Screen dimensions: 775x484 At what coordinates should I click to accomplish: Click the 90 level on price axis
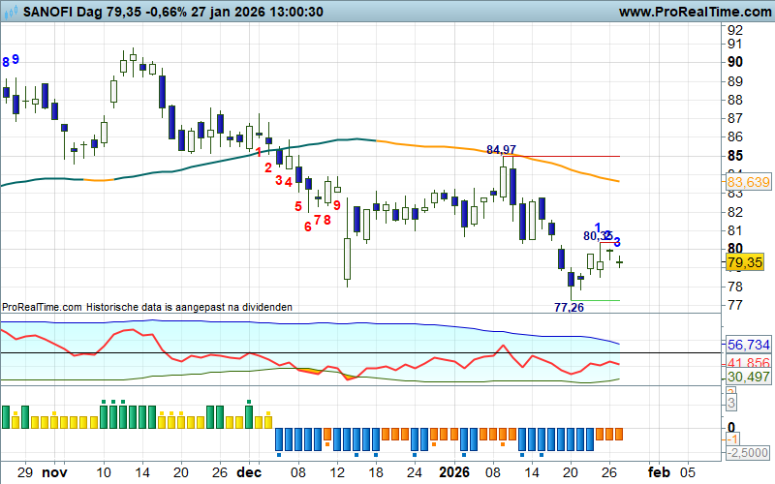pyautogui.click(x=735, y=62)
